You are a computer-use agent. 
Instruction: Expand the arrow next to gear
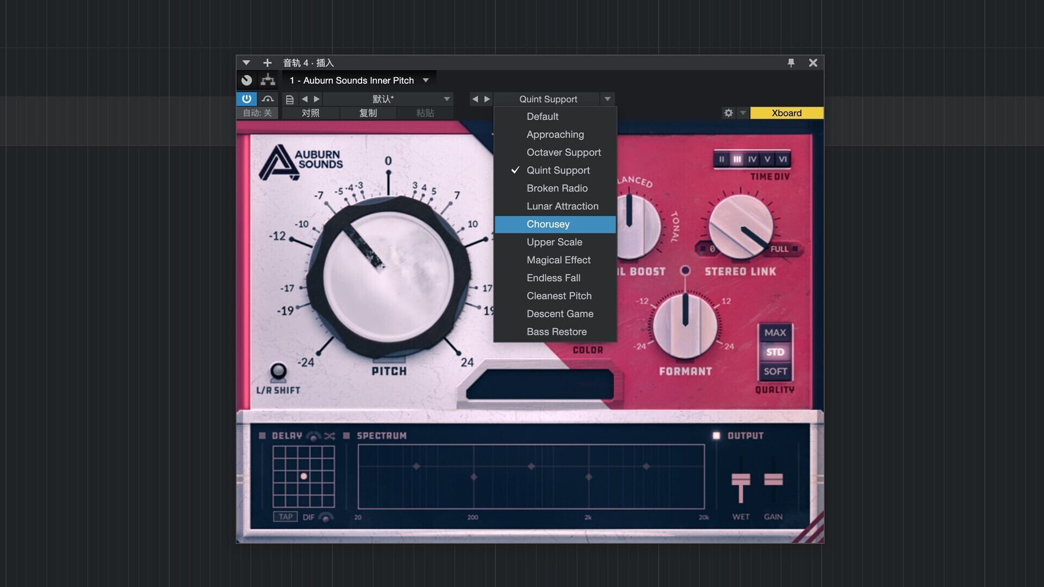[x=743, y=113]
